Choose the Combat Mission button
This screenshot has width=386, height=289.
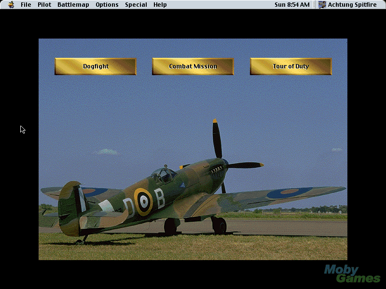click(x=193, y=66)
